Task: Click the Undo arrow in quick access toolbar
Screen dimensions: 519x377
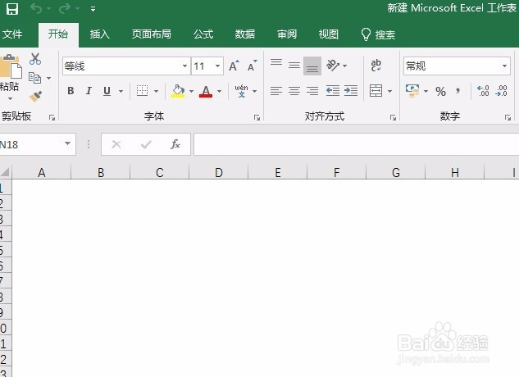Action: tap(36, 9)
